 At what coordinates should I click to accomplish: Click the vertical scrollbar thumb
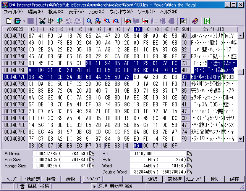[x=241, y=72]
